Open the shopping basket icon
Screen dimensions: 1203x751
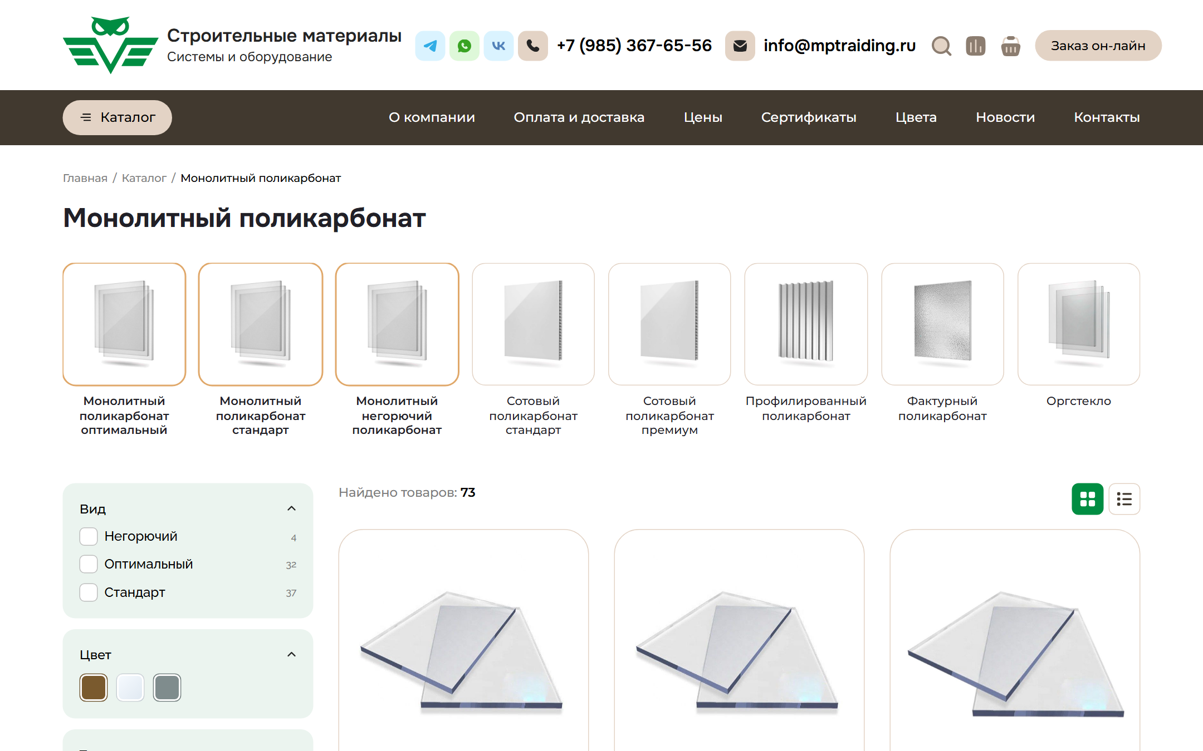point(1010,46)
